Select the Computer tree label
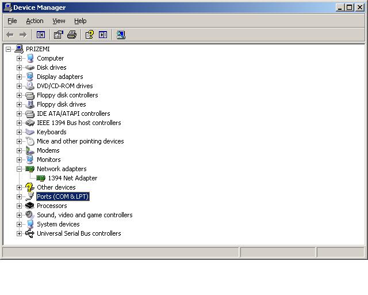This screenshot has width=368, height=295. (50, 58)
